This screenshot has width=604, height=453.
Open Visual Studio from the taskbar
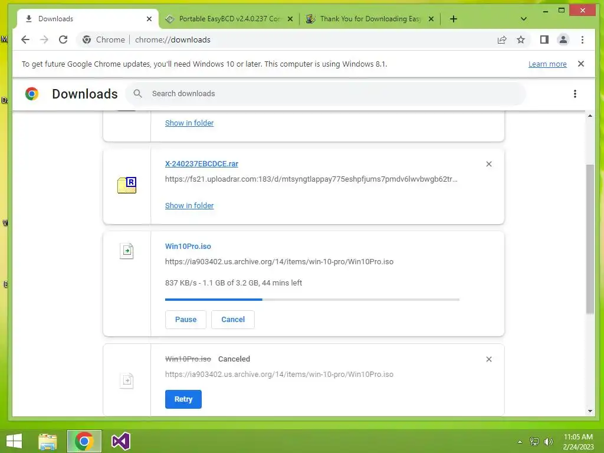pos(120,441)
